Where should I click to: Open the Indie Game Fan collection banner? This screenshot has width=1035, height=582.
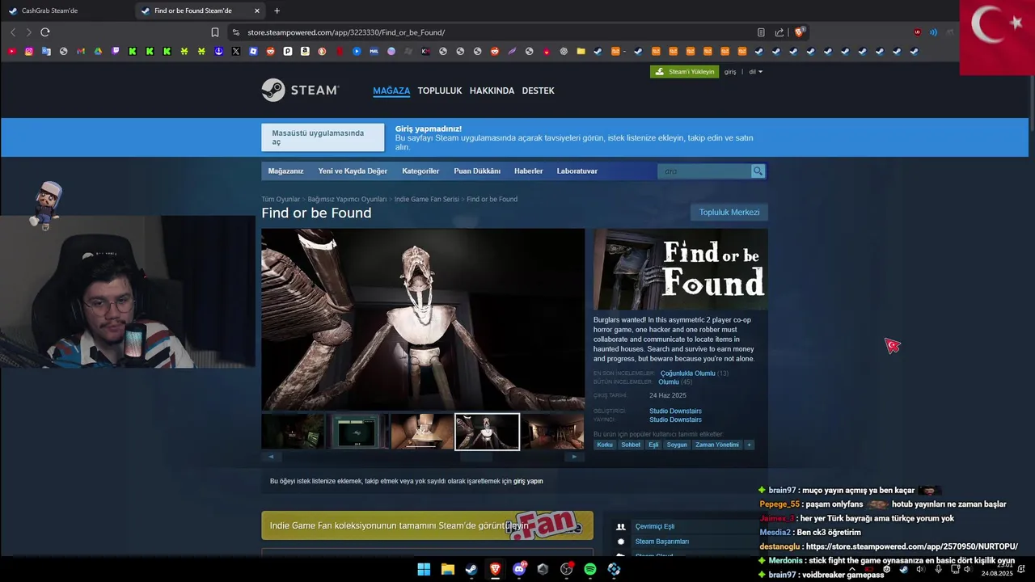click(x=427, y=525)
